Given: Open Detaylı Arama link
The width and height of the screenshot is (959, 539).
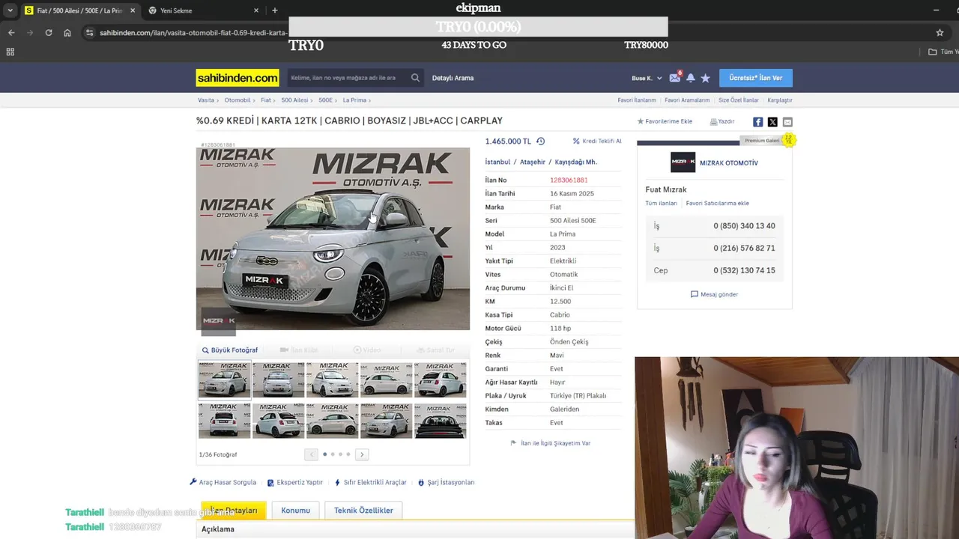Looking at the screenshot, I should pos(453,78).
